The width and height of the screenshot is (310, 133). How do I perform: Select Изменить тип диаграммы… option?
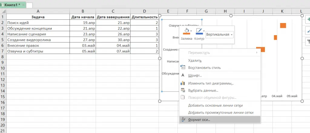pyautogui.click(x=211, y=83)
